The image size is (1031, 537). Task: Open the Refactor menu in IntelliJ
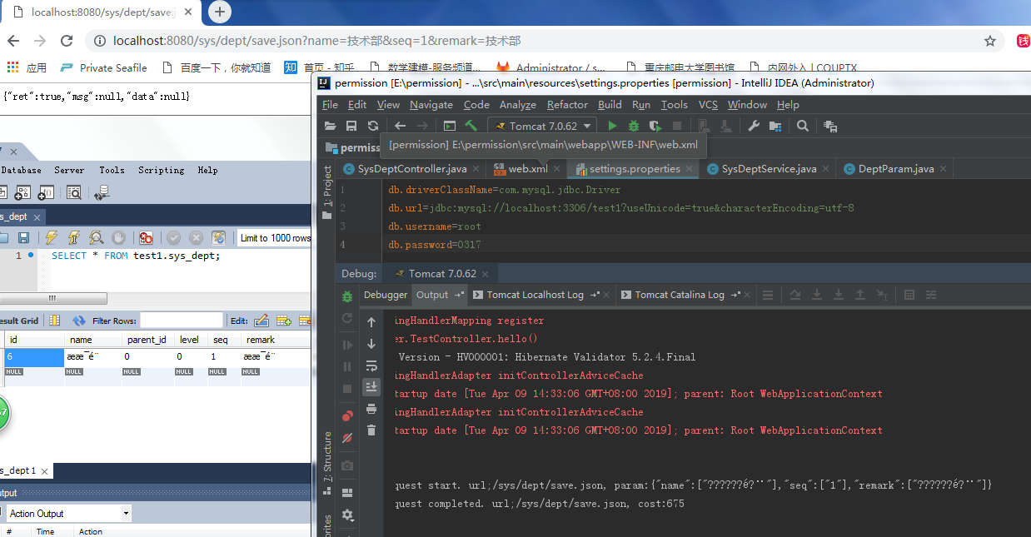[x=567, y=105]
